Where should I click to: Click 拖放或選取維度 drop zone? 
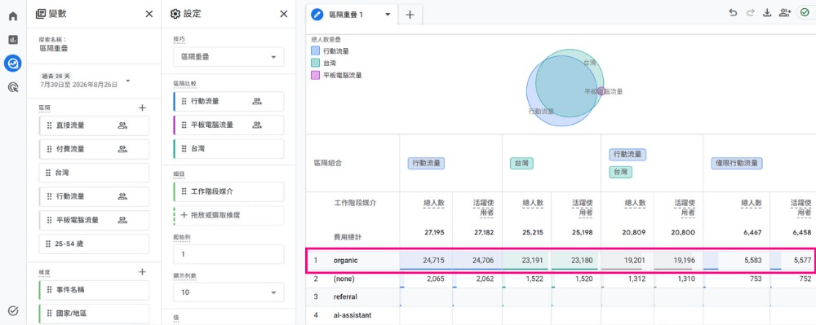228,215
